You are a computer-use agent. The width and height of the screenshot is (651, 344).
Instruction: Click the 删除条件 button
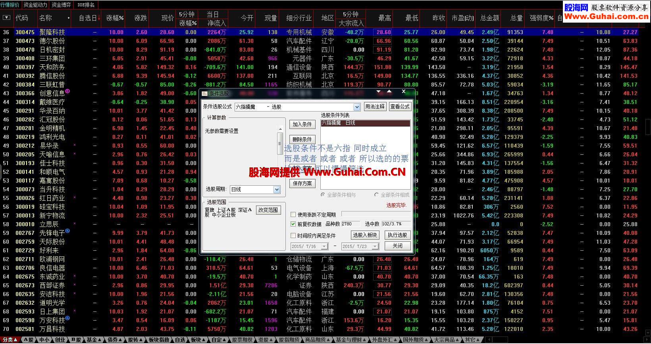tap(302, 139)
